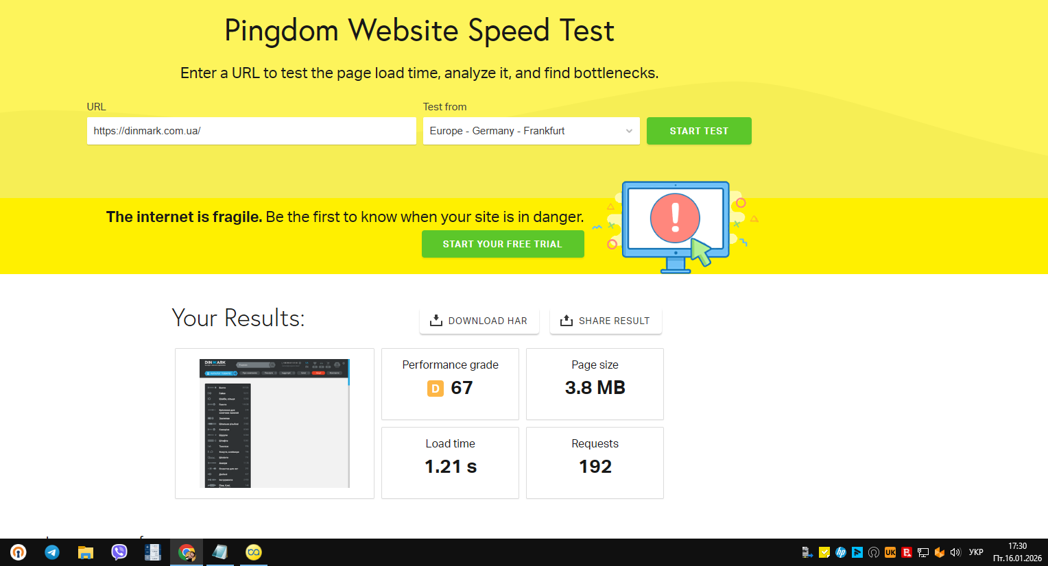This screenshot has height=566, width=1048.
Task: Click the 'Requests' label
Action: 595,444
